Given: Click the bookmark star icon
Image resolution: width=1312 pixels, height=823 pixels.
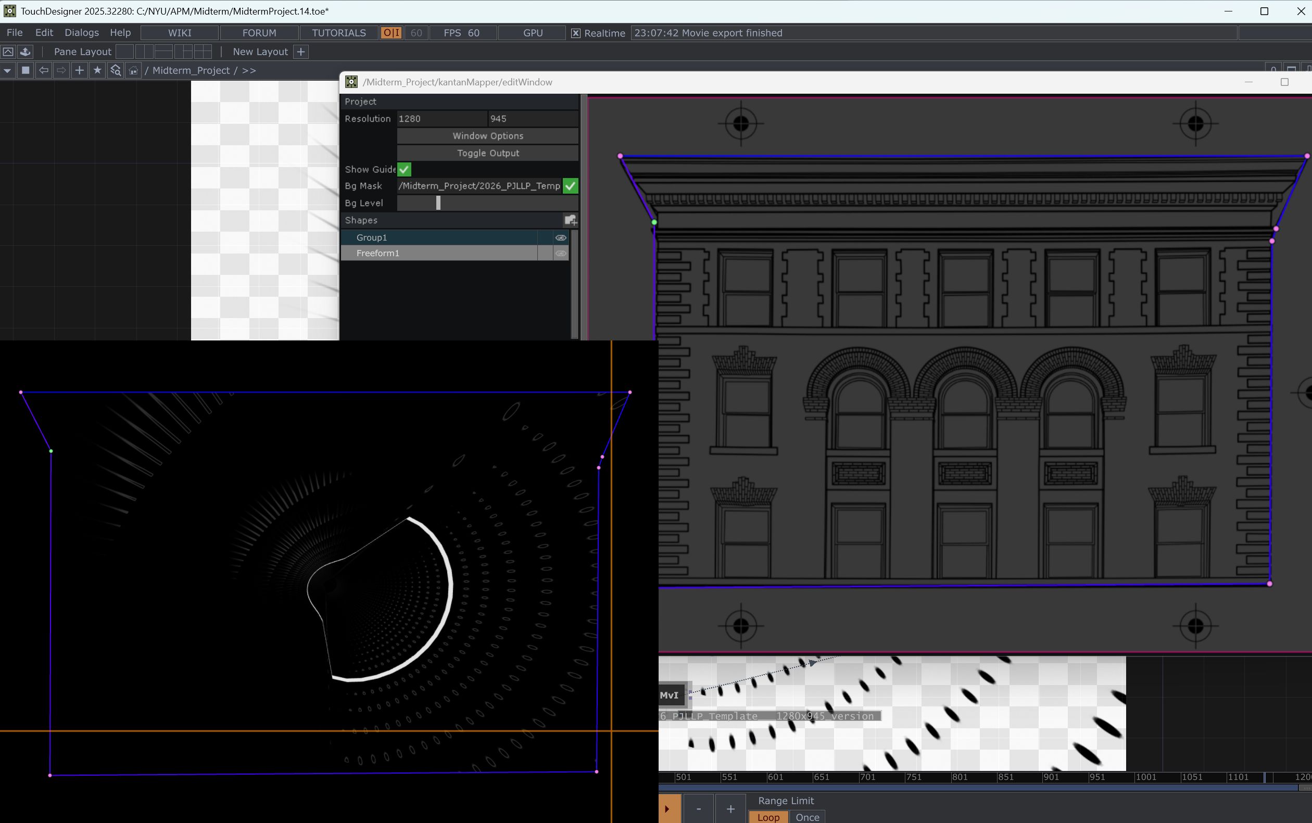Looking at the screenshot, I should click(x=97, y=70).
